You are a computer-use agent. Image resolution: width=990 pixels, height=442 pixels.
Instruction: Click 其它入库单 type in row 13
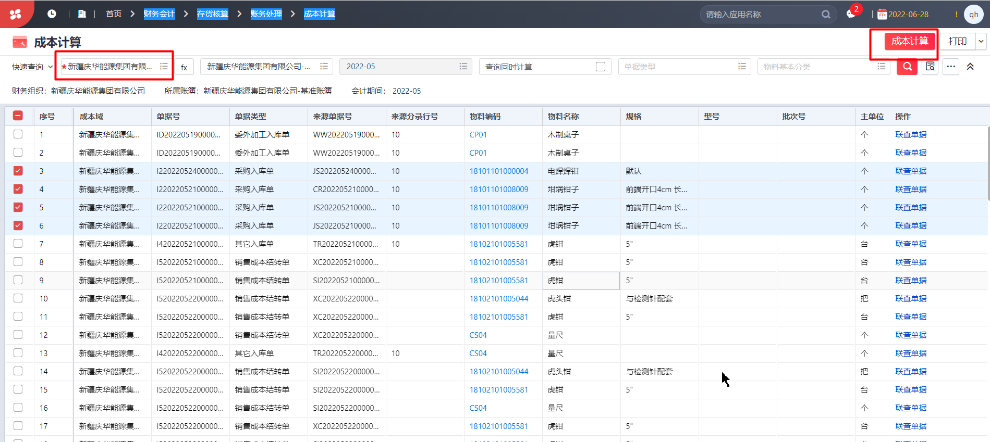click(254, 353)
